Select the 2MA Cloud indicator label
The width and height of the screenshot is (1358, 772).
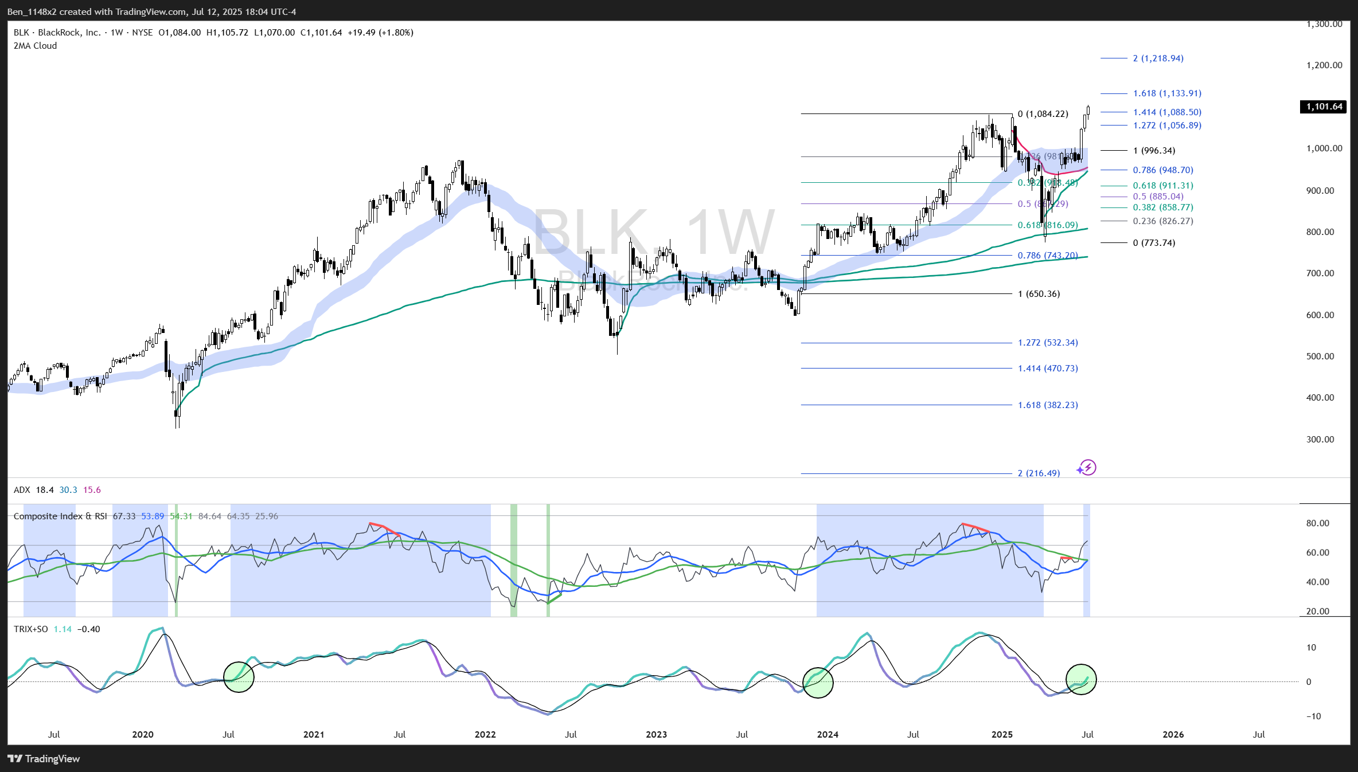point(36,46)
